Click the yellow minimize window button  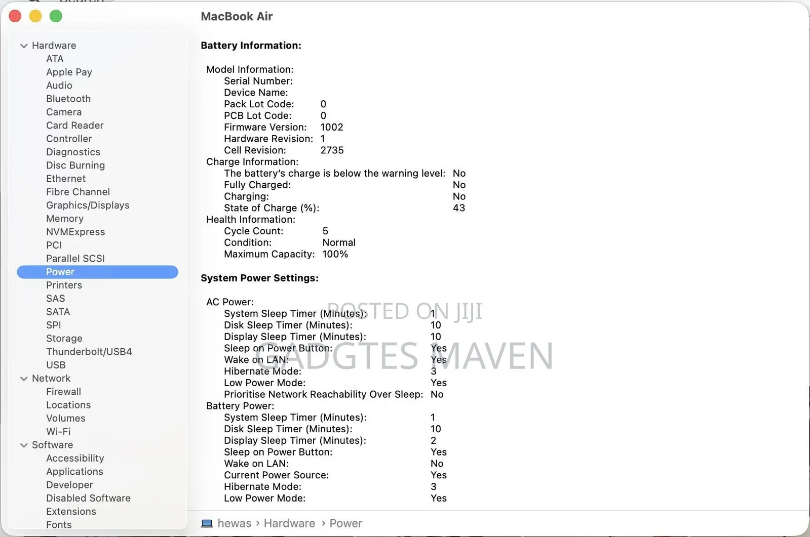coord(35,16)
